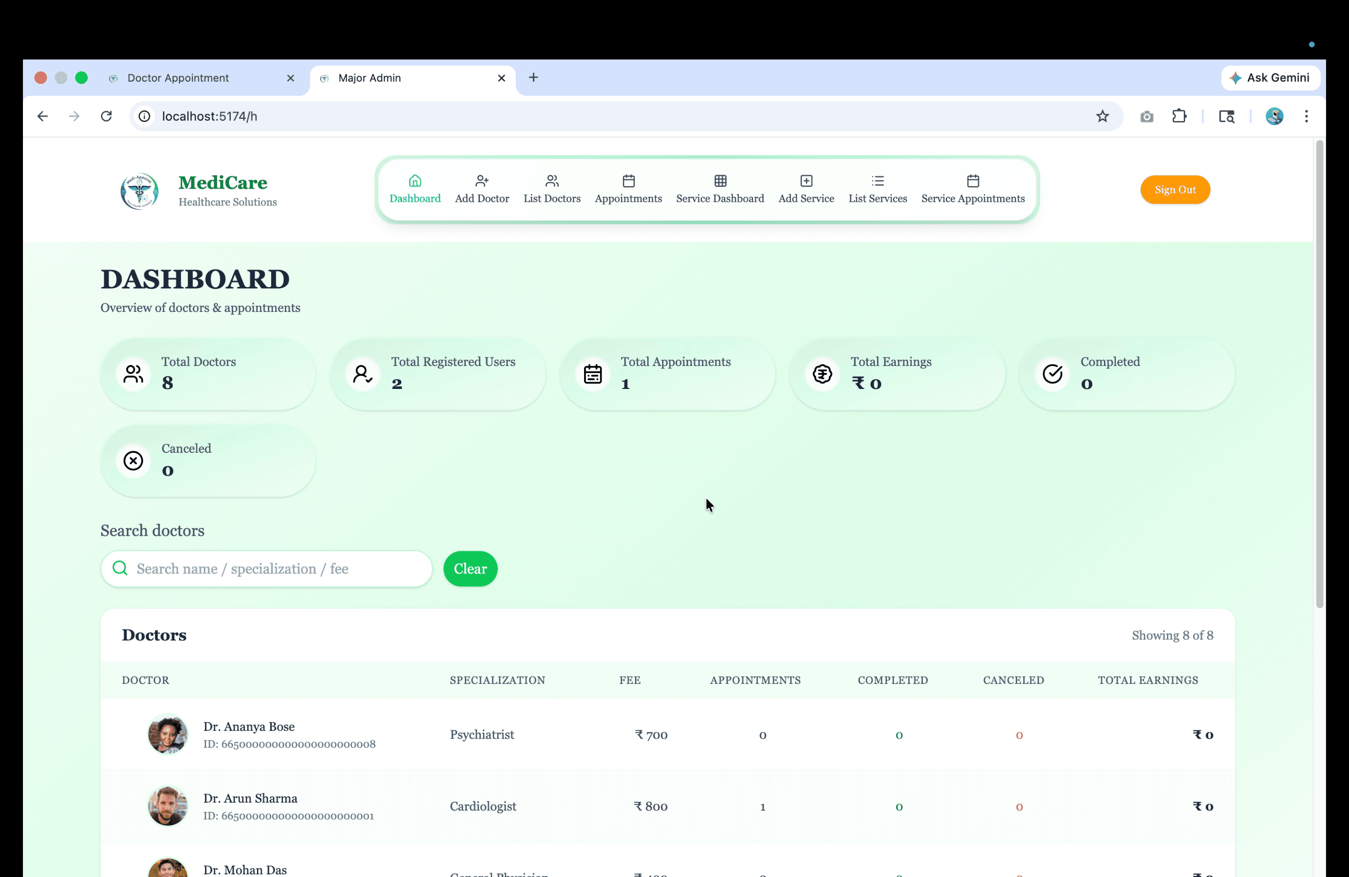This screenshot has height=877, width=1349.
Task: Clear the doctor search filter
Action: 470,569
